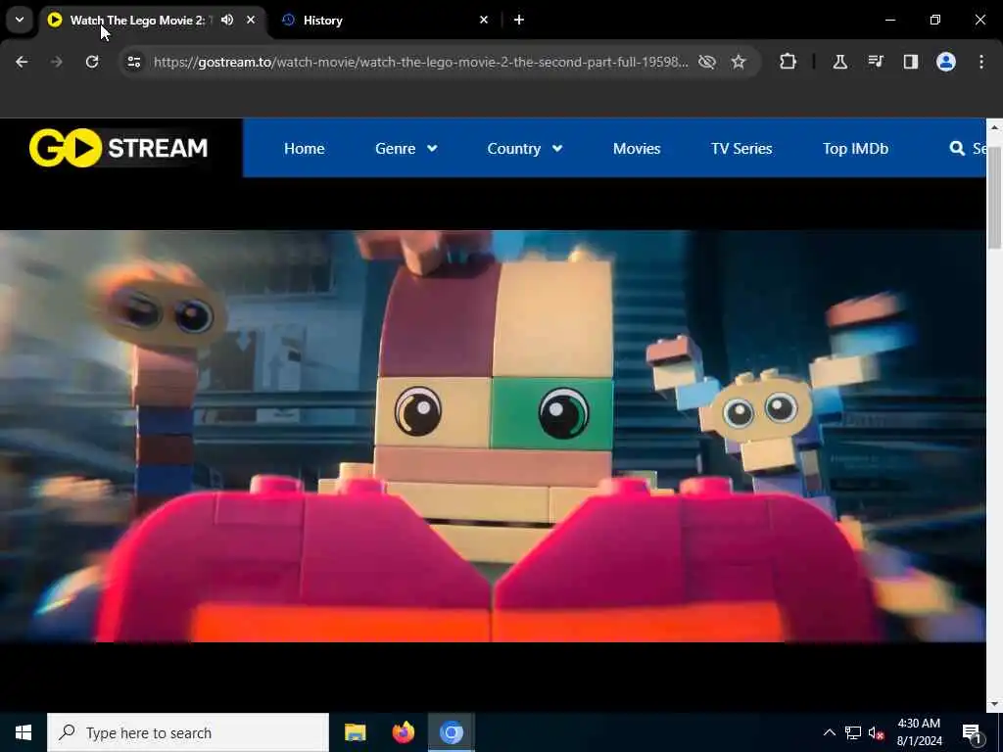Viewport: 1003px width, 752px height.
Task: Open Chrome three-dot menu
Action: 981,62
